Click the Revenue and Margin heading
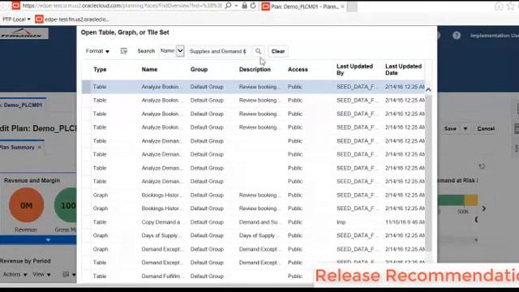Viewport: 519px width, 292px height. [x=32, y=180]
